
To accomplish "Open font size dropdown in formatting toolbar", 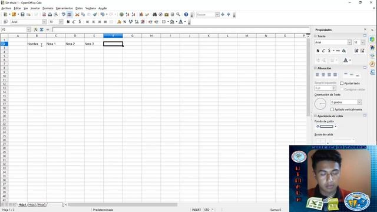I will point(61,22).
